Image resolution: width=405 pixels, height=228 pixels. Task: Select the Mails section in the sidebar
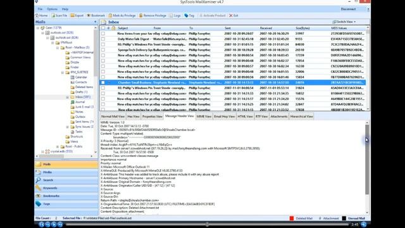click(x=66, y=164)
